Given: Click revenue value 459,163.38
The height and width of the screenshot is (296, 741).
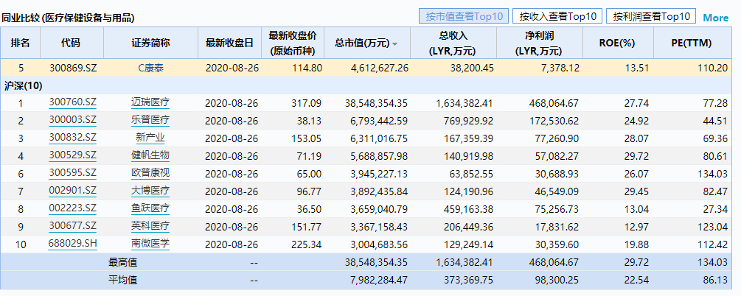Looking at the screenshot, I should pos(465,209).
